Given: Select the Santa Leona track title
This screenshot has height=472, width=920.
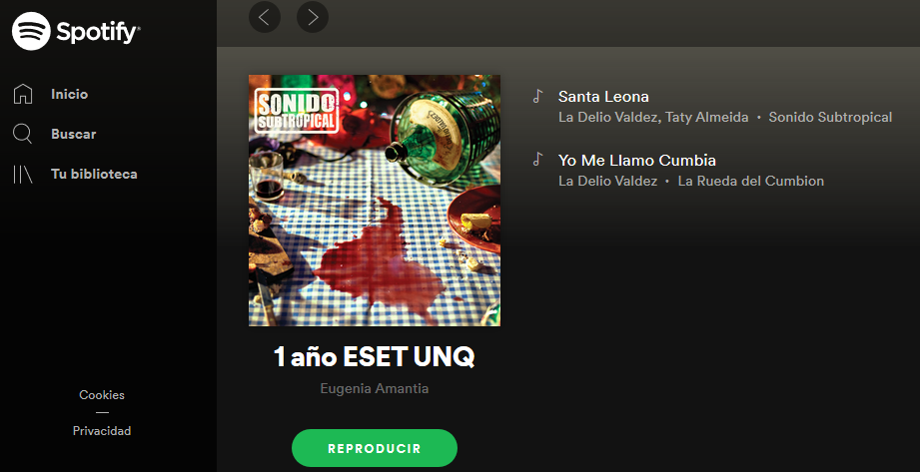Looking at the screenshot, I should 603,96.
